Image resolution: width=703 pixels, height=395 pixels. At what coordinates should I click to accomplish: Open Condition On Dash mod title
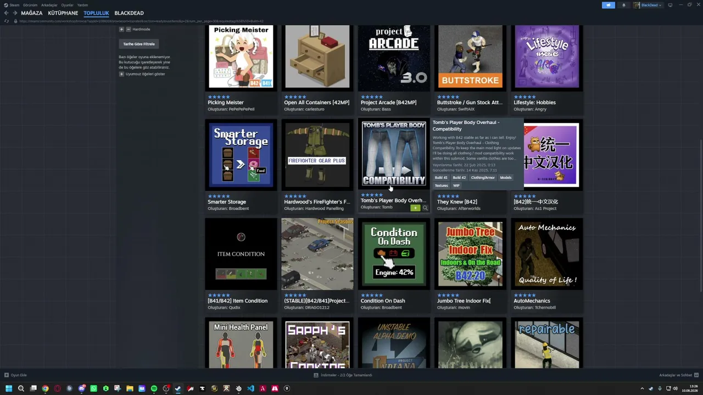click(x=383, y=301)
